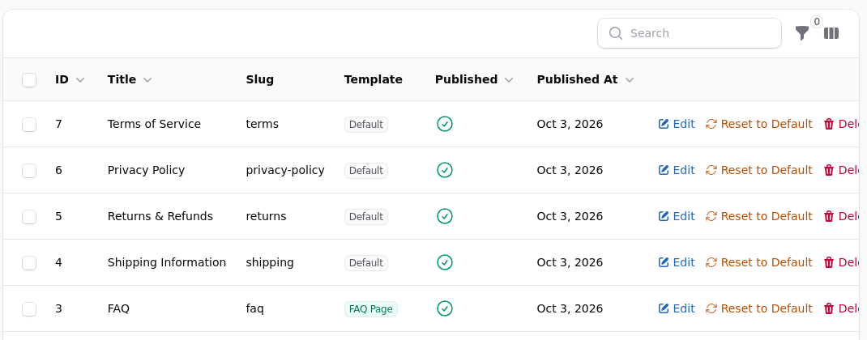Edit the Shipping Information page
Viewport: 867px width, 340px height.
point(677,262)
